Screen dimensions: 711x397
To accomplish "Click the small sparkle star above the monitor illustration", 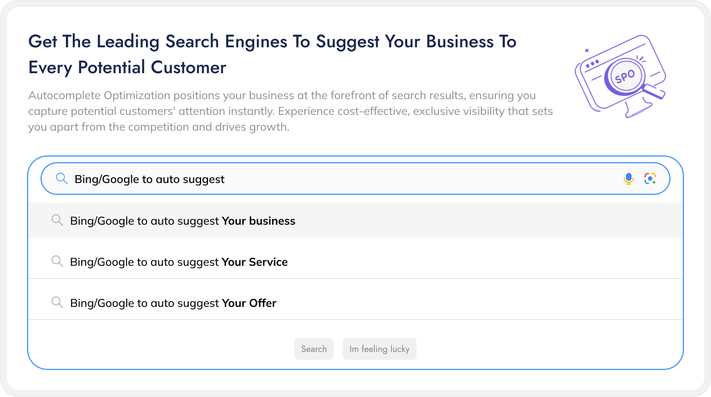I will coord(586,51).
